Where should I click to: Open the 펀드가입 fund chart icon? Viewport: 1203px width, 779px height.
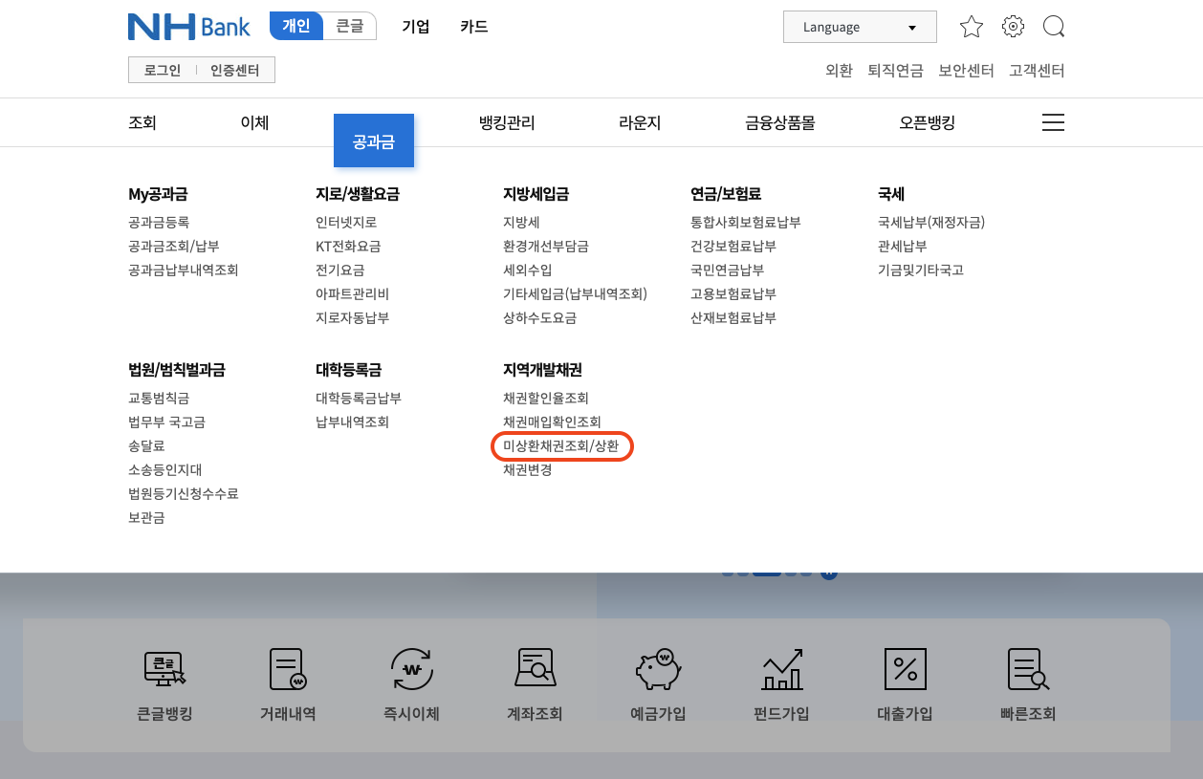780,682
